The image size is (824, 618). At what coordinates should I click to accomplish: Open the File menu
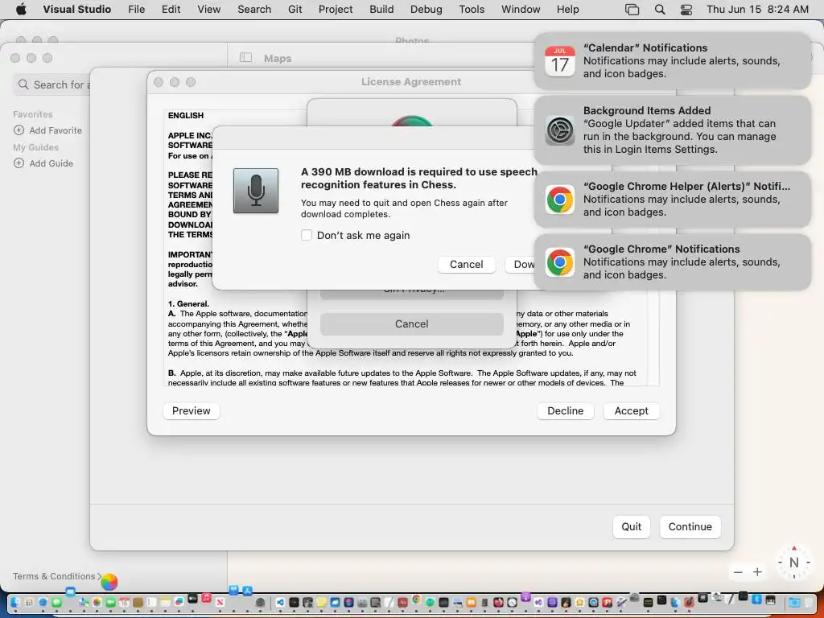coord(136,10)
